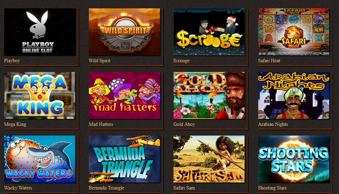
Task: Click the Arabian Nights text link
Action: coord(273,124)
